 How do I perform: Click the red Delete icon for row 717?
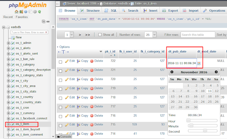(92, 107)
